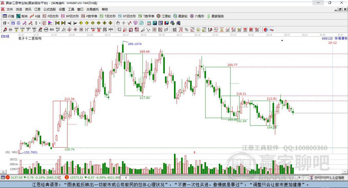This screenshot has height=188, width=348.
Task: Click the signal tower icon near SH000001
Action: coord(312,177)
